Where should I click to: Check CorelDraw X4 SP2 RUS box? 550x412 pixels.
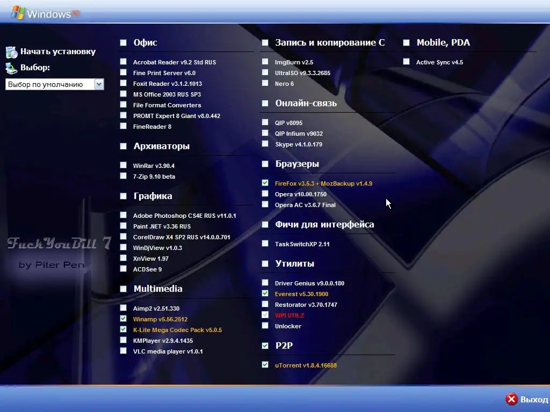[x=123, y=237]
